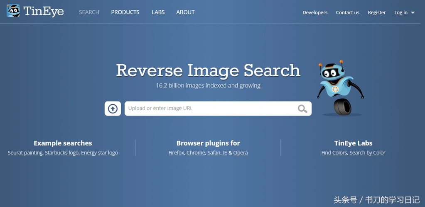Expand the Log in dropdown arrow

[x=413, y=13]
